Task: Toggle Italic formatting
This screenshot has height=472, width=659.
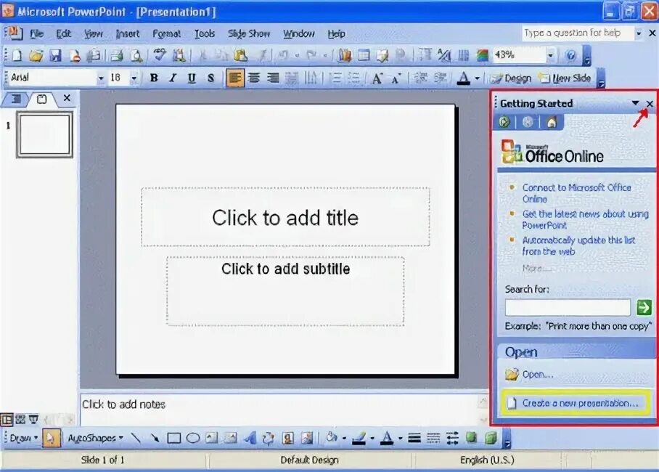Action: click(172, 78)
